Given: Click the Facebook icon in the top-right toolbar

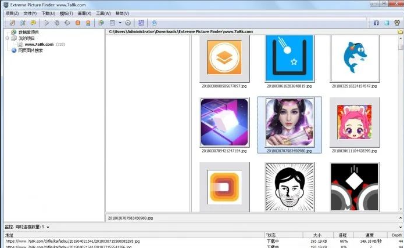Looking at the screenshot, I should 376,23.
